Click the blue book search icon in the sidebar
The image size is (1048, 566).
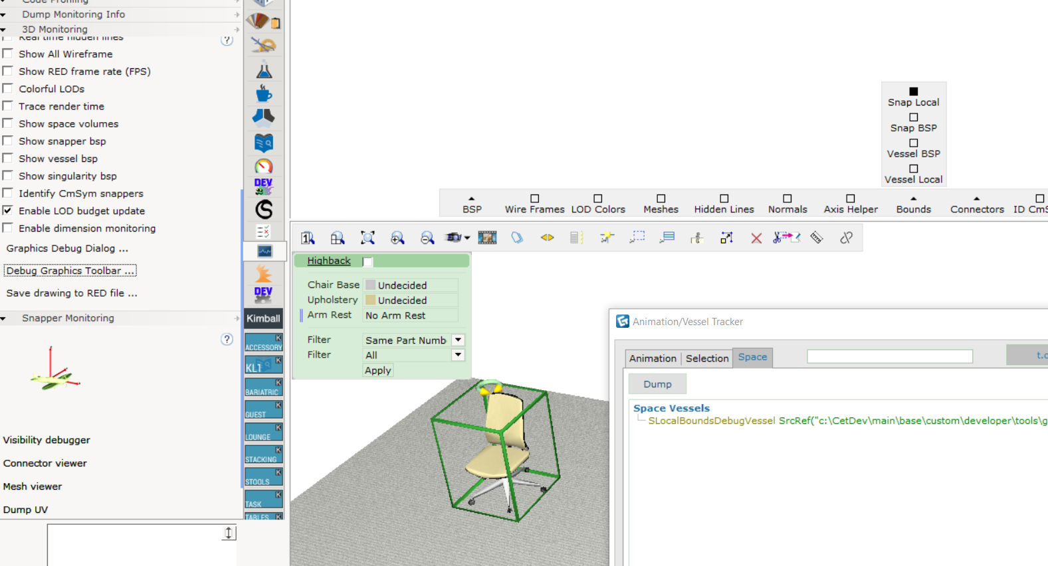click(264, 142)
